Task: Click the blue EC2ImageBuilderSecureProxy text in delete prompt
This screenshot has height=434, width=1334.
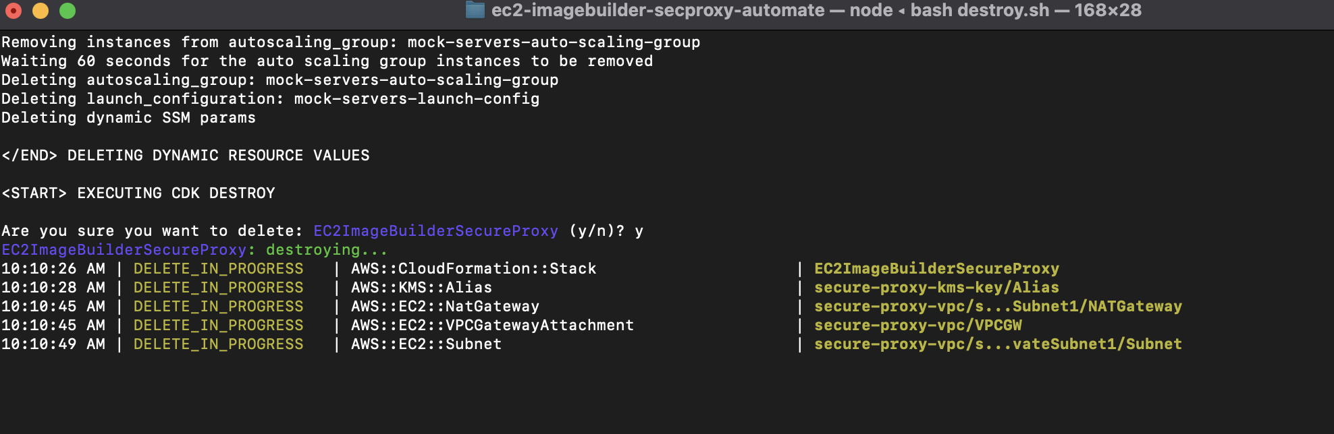Action: (435, 231)
